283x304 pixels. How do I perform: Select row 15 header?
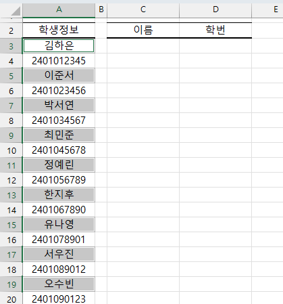[x=11, y=225]
